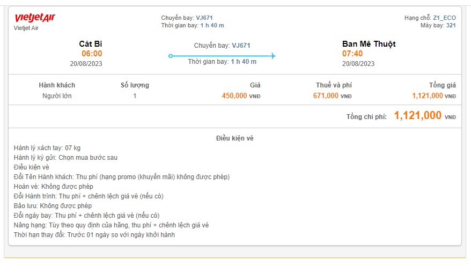Click the Ban Mê Thuột arrival airport name

tap(369, 44)
